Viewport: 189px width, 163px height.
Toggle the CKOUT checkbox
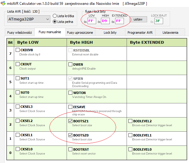pyautogui.click(x=17, y=64)
